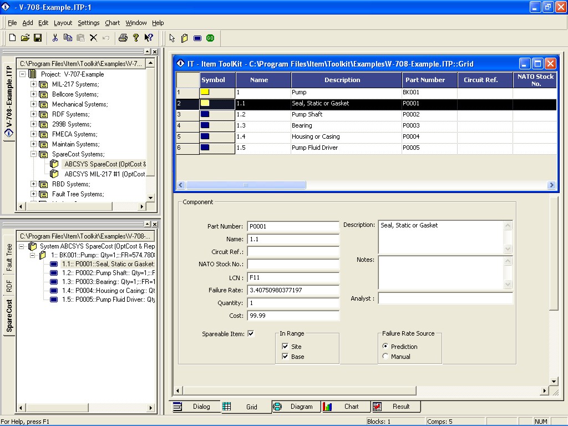Switch to the Diagram tab
Viewport: 568px width, 426px height.
tap(296, 407)
